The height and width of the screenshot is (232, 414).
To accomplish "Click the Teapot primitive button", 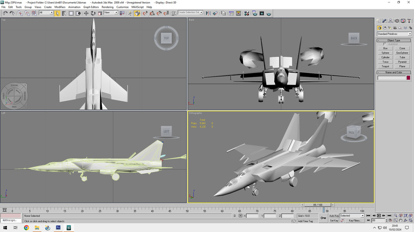I will 385,66.
